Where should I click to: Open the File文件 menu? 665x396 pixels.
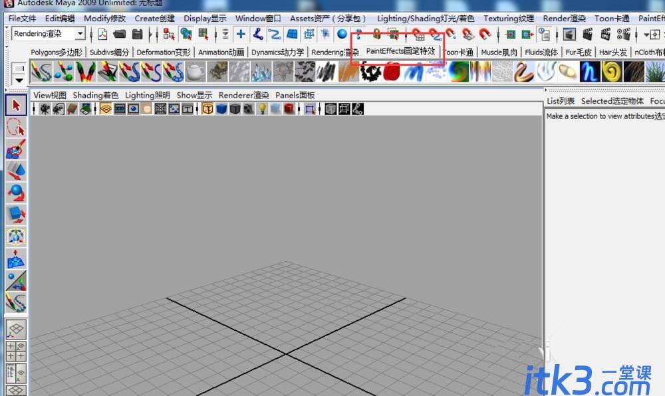pos(22,19)
